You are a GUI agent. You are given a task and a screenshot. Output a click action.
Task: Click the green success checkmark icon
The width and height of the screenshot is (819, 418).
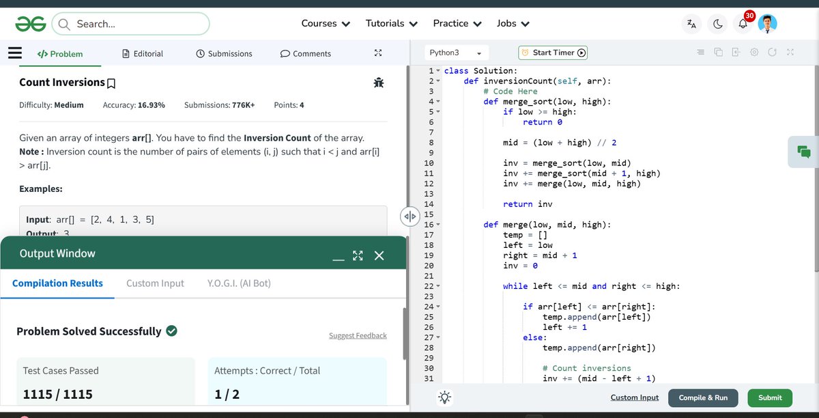coord(172,331)
